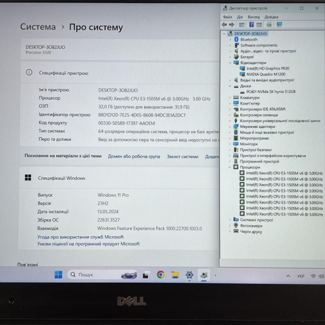Open Умови ліцензії на програмний продукт Microsoft
This screenshot has width=325, height=325.
tap(88, 244)
